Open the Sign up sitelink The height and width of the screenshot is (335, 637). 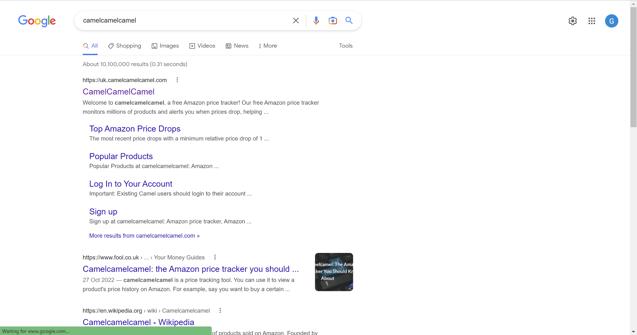pos(103,212)
